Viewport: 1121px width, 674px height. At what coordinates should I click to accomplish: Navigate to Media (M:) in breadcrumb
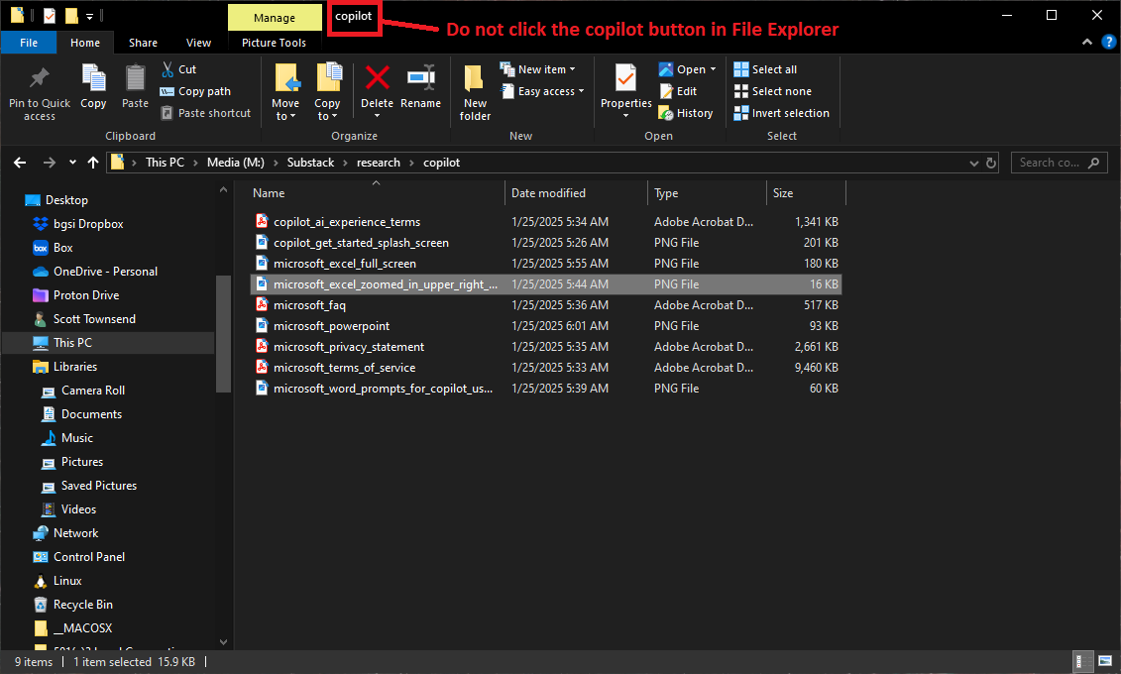(236, 163)
